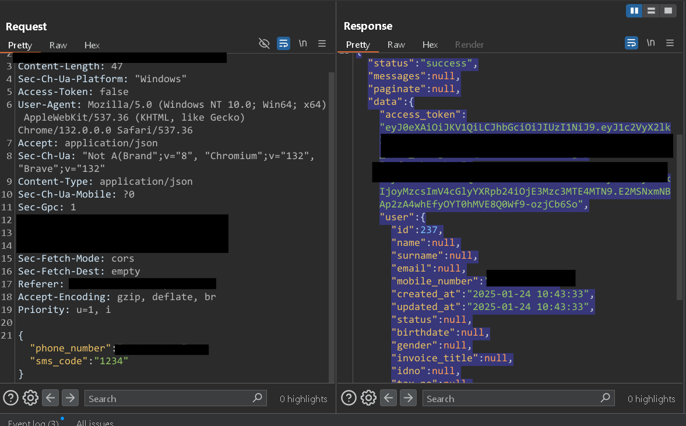Go to next match in Request search
This screenshot has height=426, width=686.
(x=70, y=398)
